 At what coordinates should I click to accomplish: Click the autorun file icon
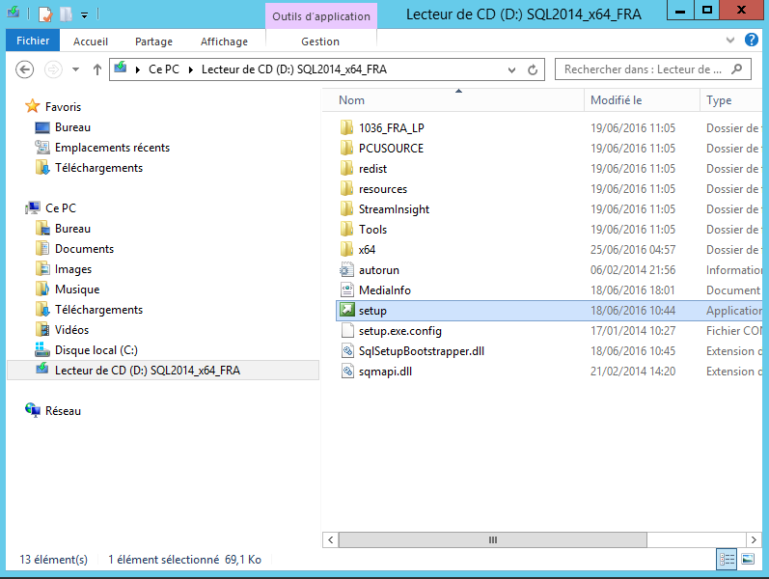click(x=346, y=270)
